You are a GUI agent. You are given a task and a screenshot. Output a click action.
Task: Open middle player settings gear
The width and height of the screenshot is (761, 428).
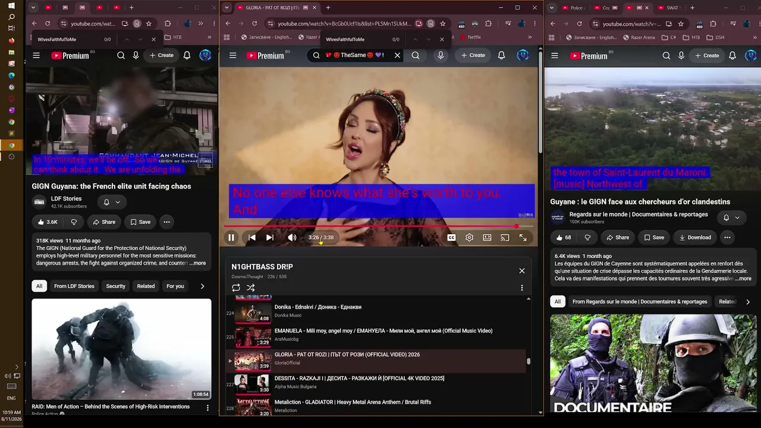point(469,238)
